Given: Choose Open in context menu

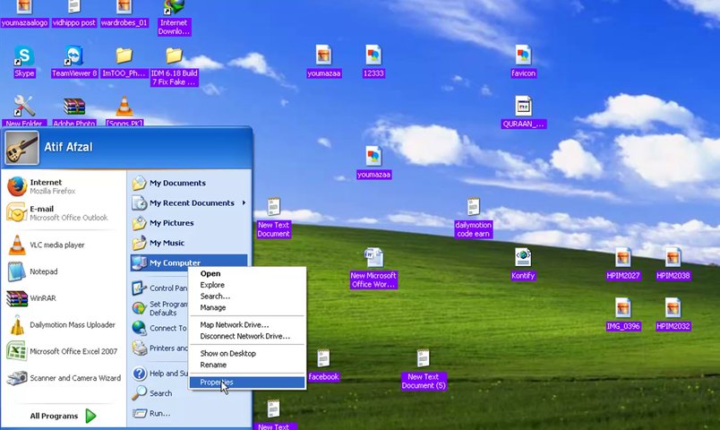Looking at the screenshot, I should [x=247, y=273].
